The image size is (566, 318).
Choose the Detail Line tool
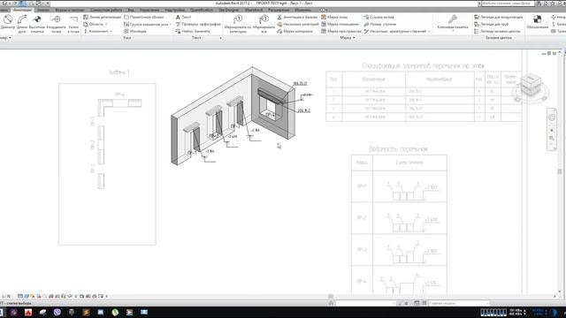pyautogui.click(x=103, y=17)
